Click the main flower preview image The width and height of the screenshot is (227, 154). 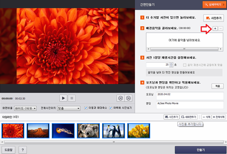coord(68,46)
